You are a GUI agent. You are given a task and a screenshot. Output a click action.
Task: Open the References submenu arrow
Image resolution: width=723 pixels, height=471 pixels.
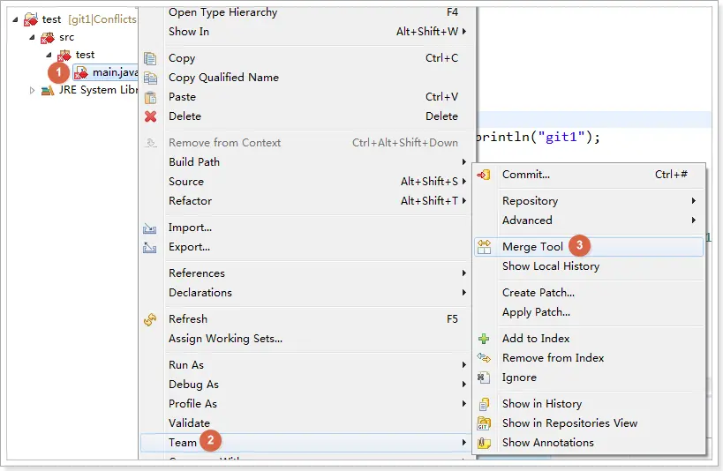pyautogui.click(x=463, y=273)
